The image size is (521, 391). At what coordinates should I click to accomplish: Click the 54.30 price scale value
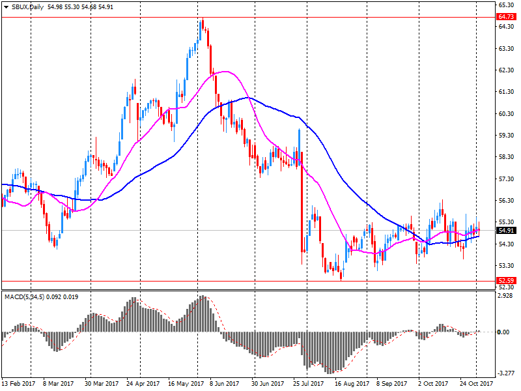(x=506, y=244)
